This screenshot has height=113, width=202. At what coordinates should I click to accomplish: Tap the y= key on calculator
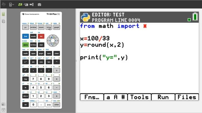pyautogui.click(x=26, y=27)
